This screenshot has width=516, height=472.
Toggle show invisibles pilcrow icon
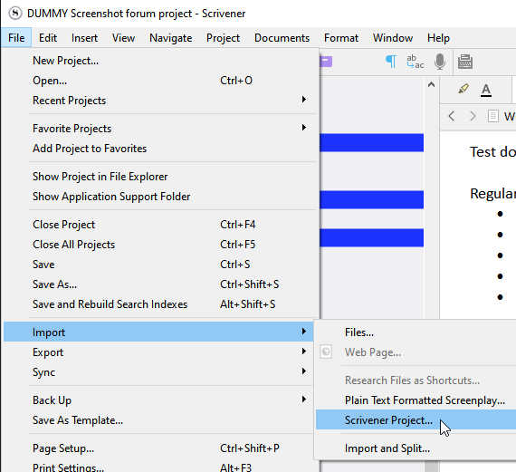point(391,62)
